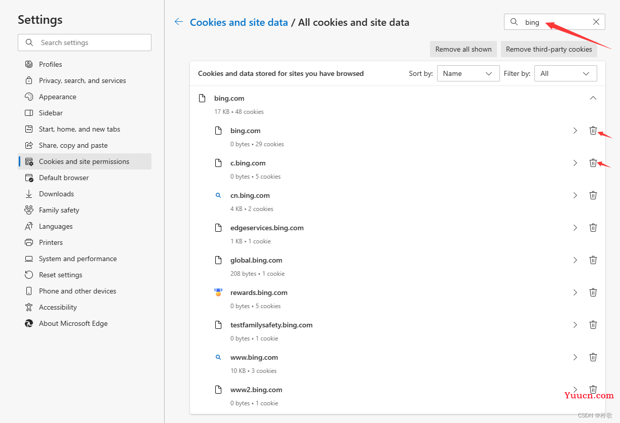Click the Languages icon
This screenshot has width=620, height=423.
coord(29,226)
